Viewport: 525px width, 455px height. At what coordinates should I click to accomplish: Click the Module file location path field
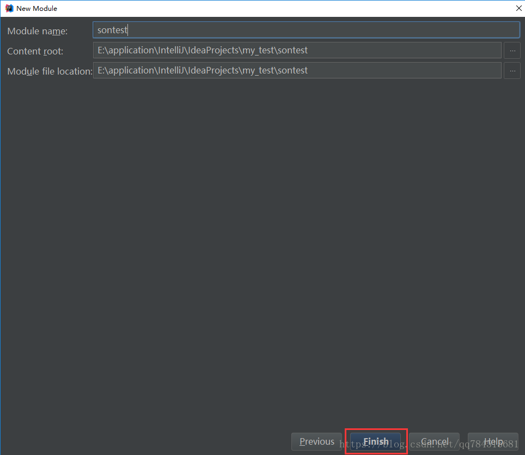[297, 71]
